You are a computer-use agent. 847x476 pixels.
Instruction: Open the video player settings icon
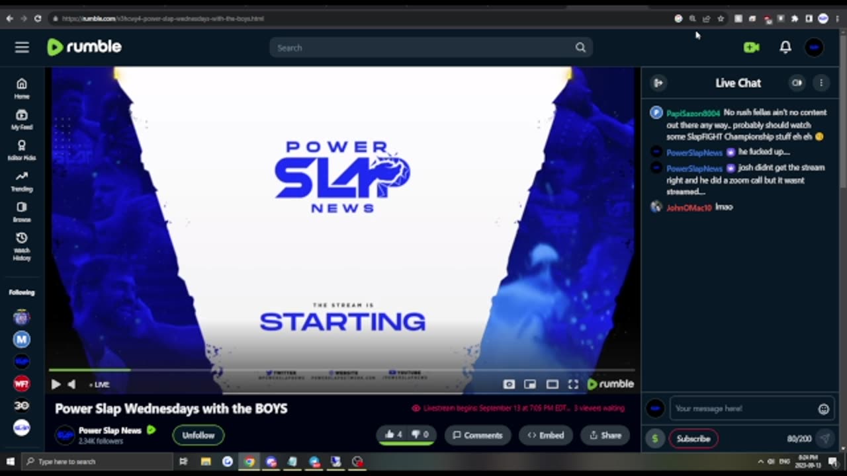pos(509,384)
